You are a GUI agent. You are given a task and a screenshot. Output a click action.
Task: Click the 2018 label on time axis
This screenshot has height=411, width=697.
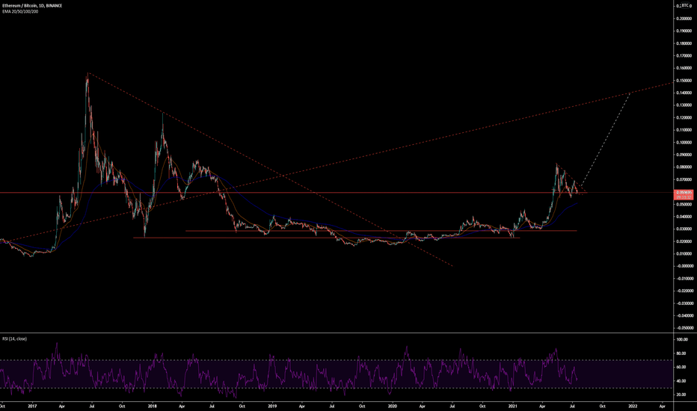153,406
